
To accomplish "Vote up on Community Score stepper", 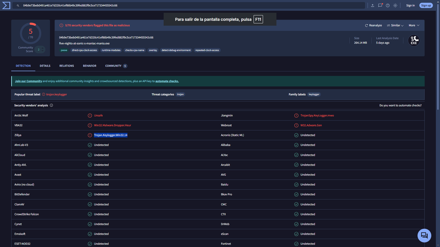I will (x=43, y=48).
